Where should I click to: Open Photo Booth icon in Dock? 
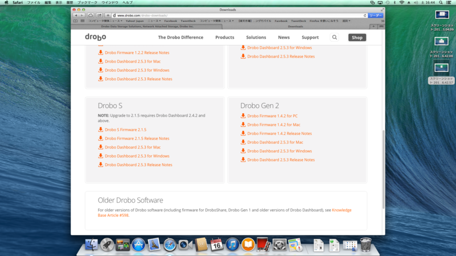click(x=263, y=245)
